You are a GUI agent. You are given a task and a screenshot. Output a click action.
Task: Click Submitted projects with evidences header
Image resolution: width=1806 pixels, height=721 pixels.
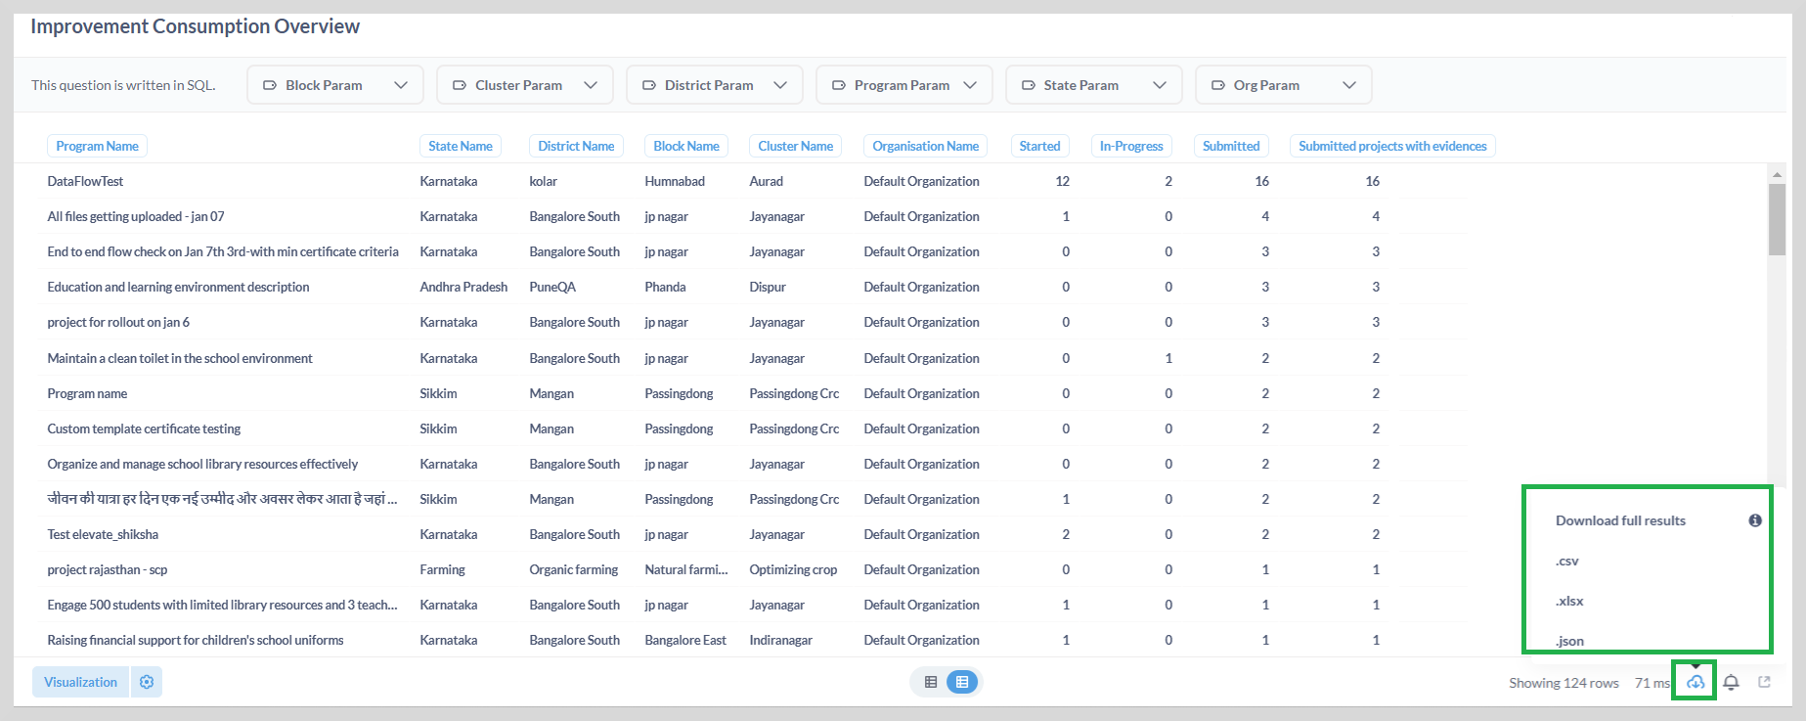click(1392, 146)
